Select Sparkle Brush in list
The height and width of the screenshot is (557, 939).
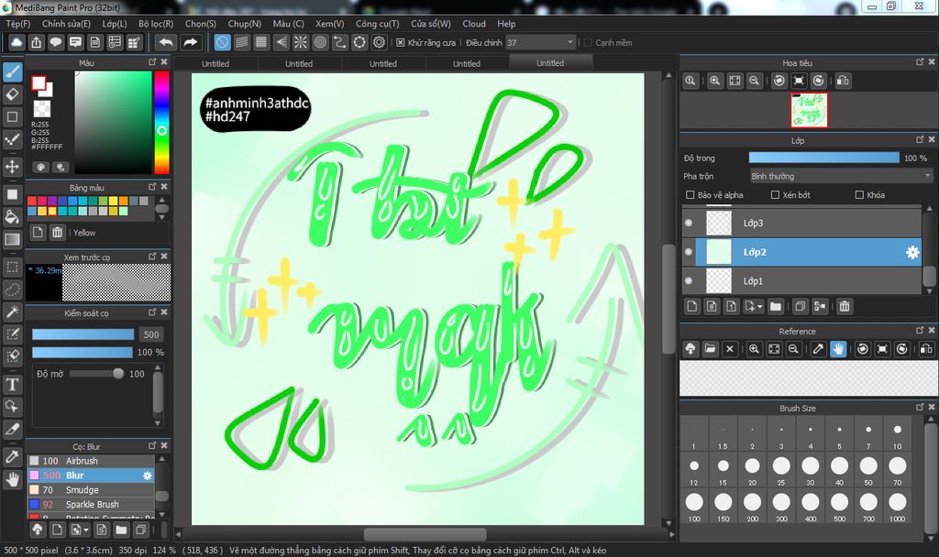pos(91,505)
